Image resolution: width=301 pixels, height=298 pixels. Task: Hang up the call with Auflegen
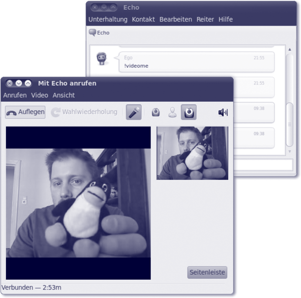coord(25,112)
